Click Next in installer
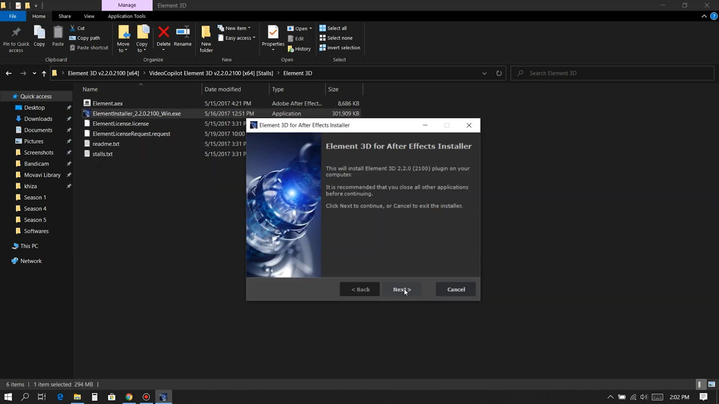The image size is (719, 404). (402, 290)
